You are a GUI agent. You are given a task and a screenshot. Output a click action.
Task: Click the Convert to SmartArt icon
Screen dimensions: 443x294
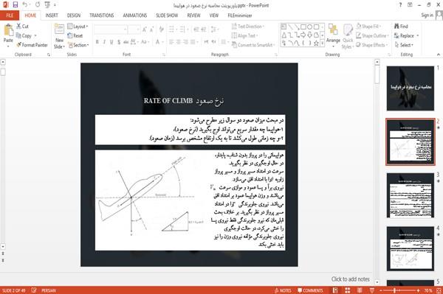point(234,45)
